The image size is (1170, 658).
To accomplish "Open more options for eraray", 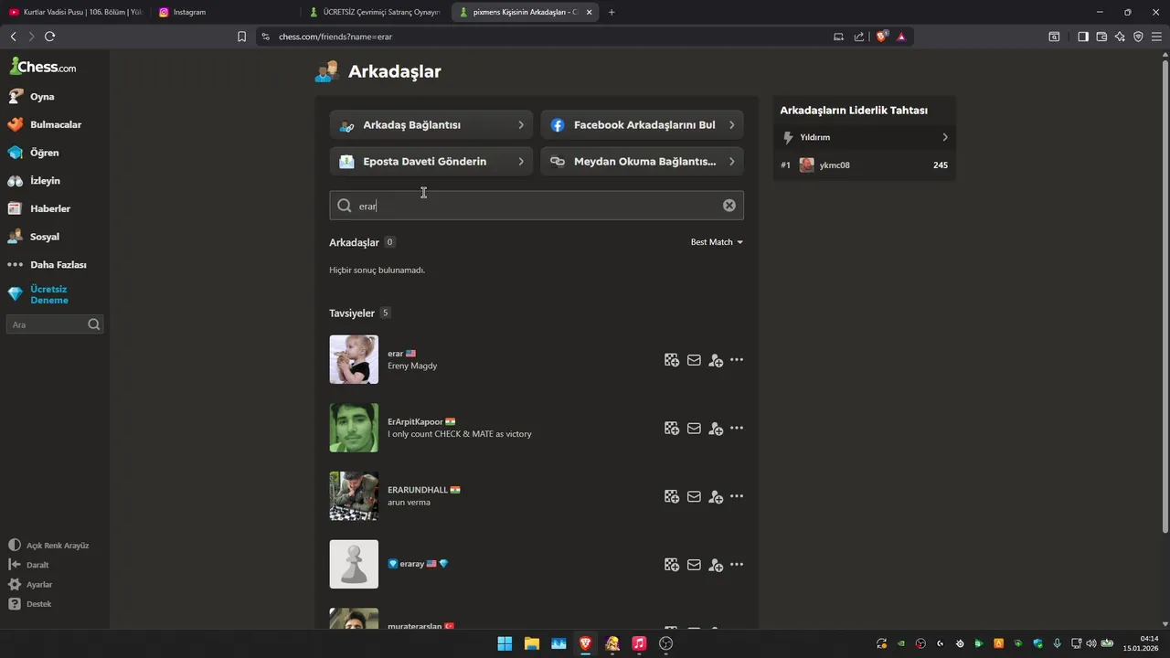I will pos(737,565).
